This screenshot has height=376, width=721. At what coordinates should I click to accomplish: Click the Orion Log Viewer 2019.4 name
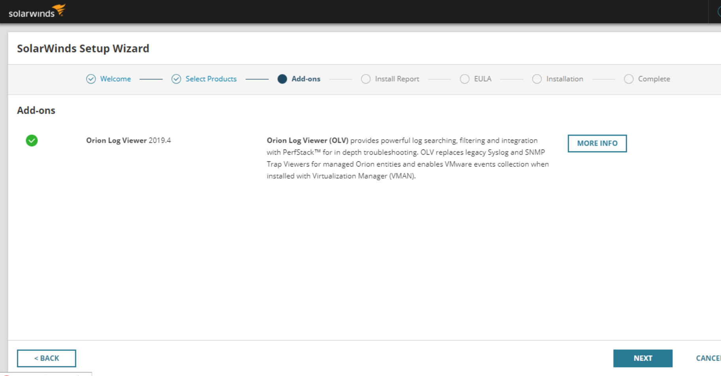[128, 140]
